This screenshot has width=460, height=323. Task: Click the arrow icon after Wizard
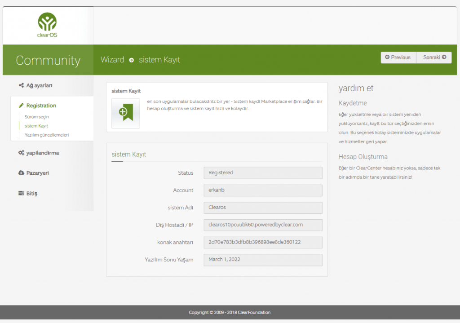pyautogui.click(x=132, y=60)
